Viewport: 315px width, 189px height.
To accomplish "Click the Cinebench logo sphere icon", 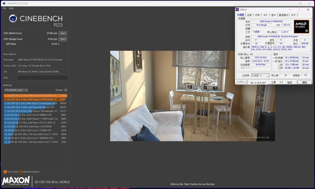I will 13,18.
